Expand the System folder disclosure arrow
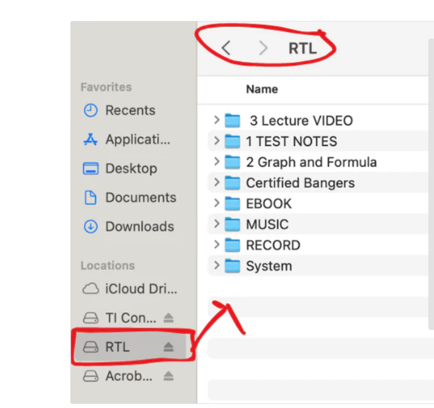This screenshot has width=434, height=408. [x=216, y=265]
